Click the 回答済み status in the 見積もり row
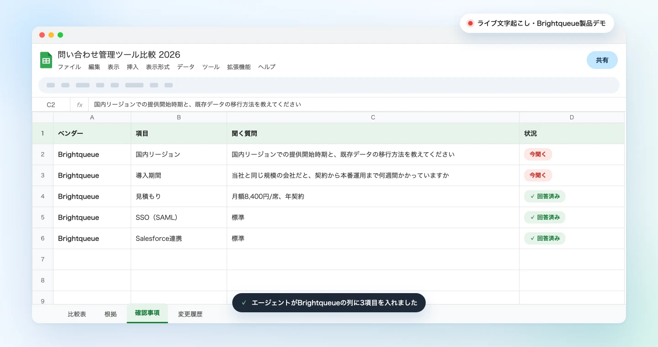The width and height of the screenshot is (658, 347). pos(545,196)
